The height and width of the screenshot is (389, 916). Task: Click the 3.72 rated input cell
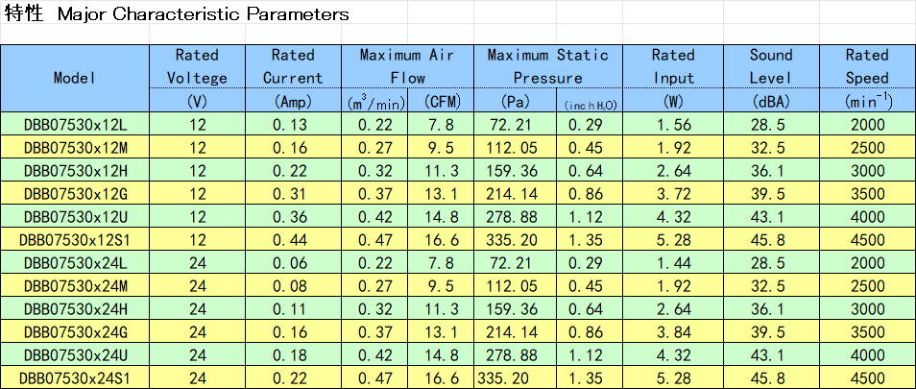673,193
